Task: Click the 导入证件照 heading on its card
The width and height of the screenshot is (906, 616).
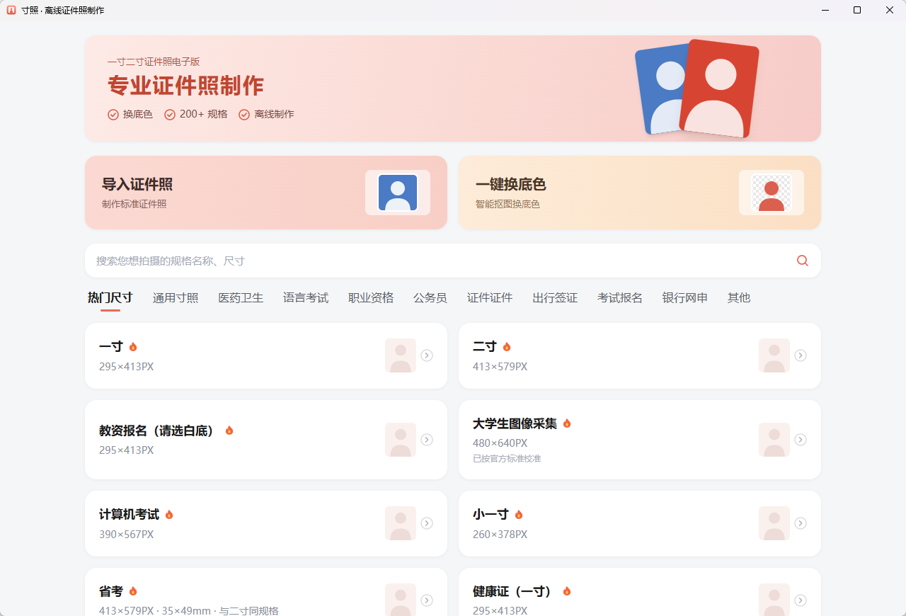Action: coord(137,185)
